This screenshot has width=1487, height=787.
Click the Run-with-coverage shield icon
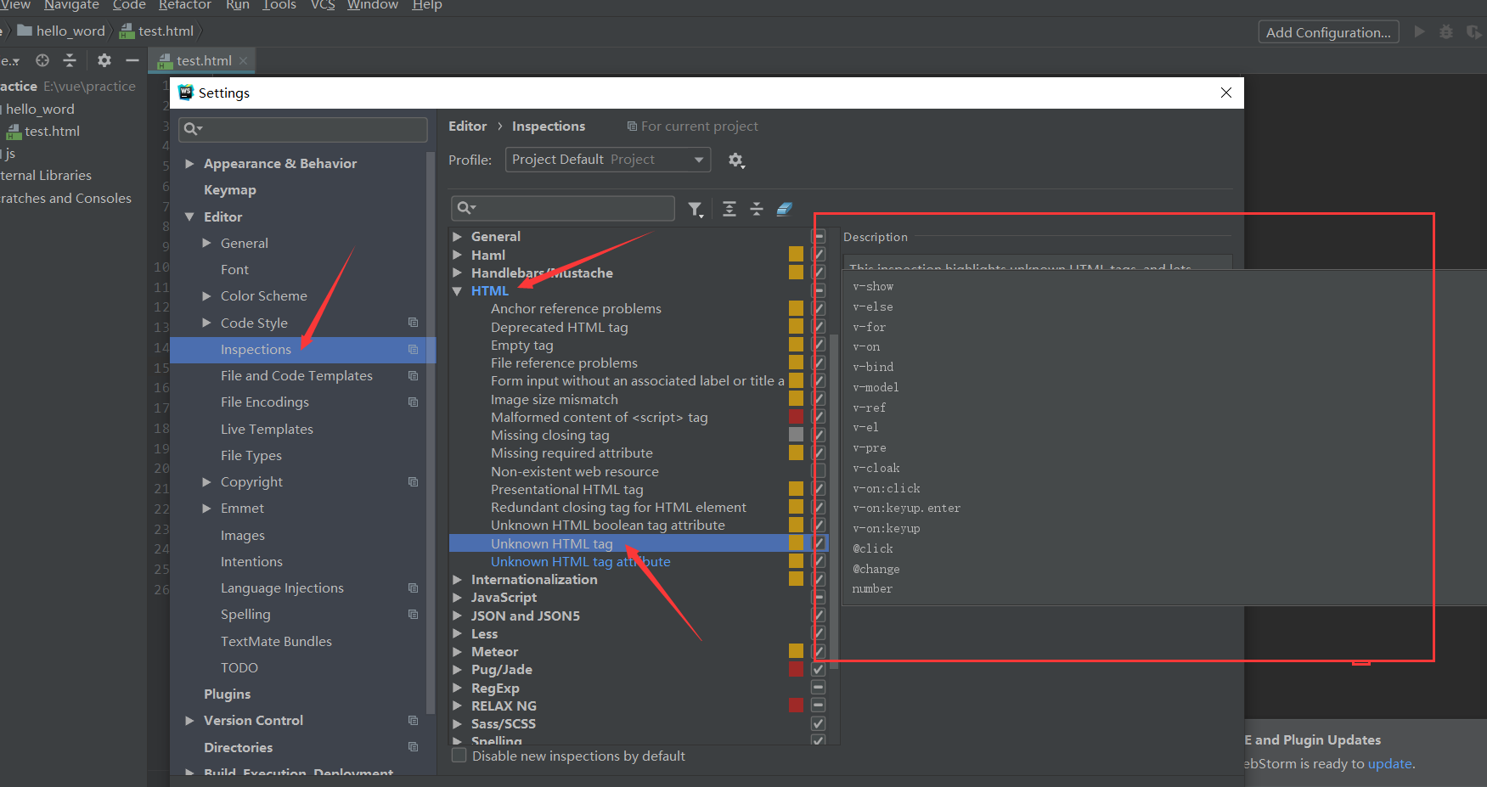[1474, 31]
